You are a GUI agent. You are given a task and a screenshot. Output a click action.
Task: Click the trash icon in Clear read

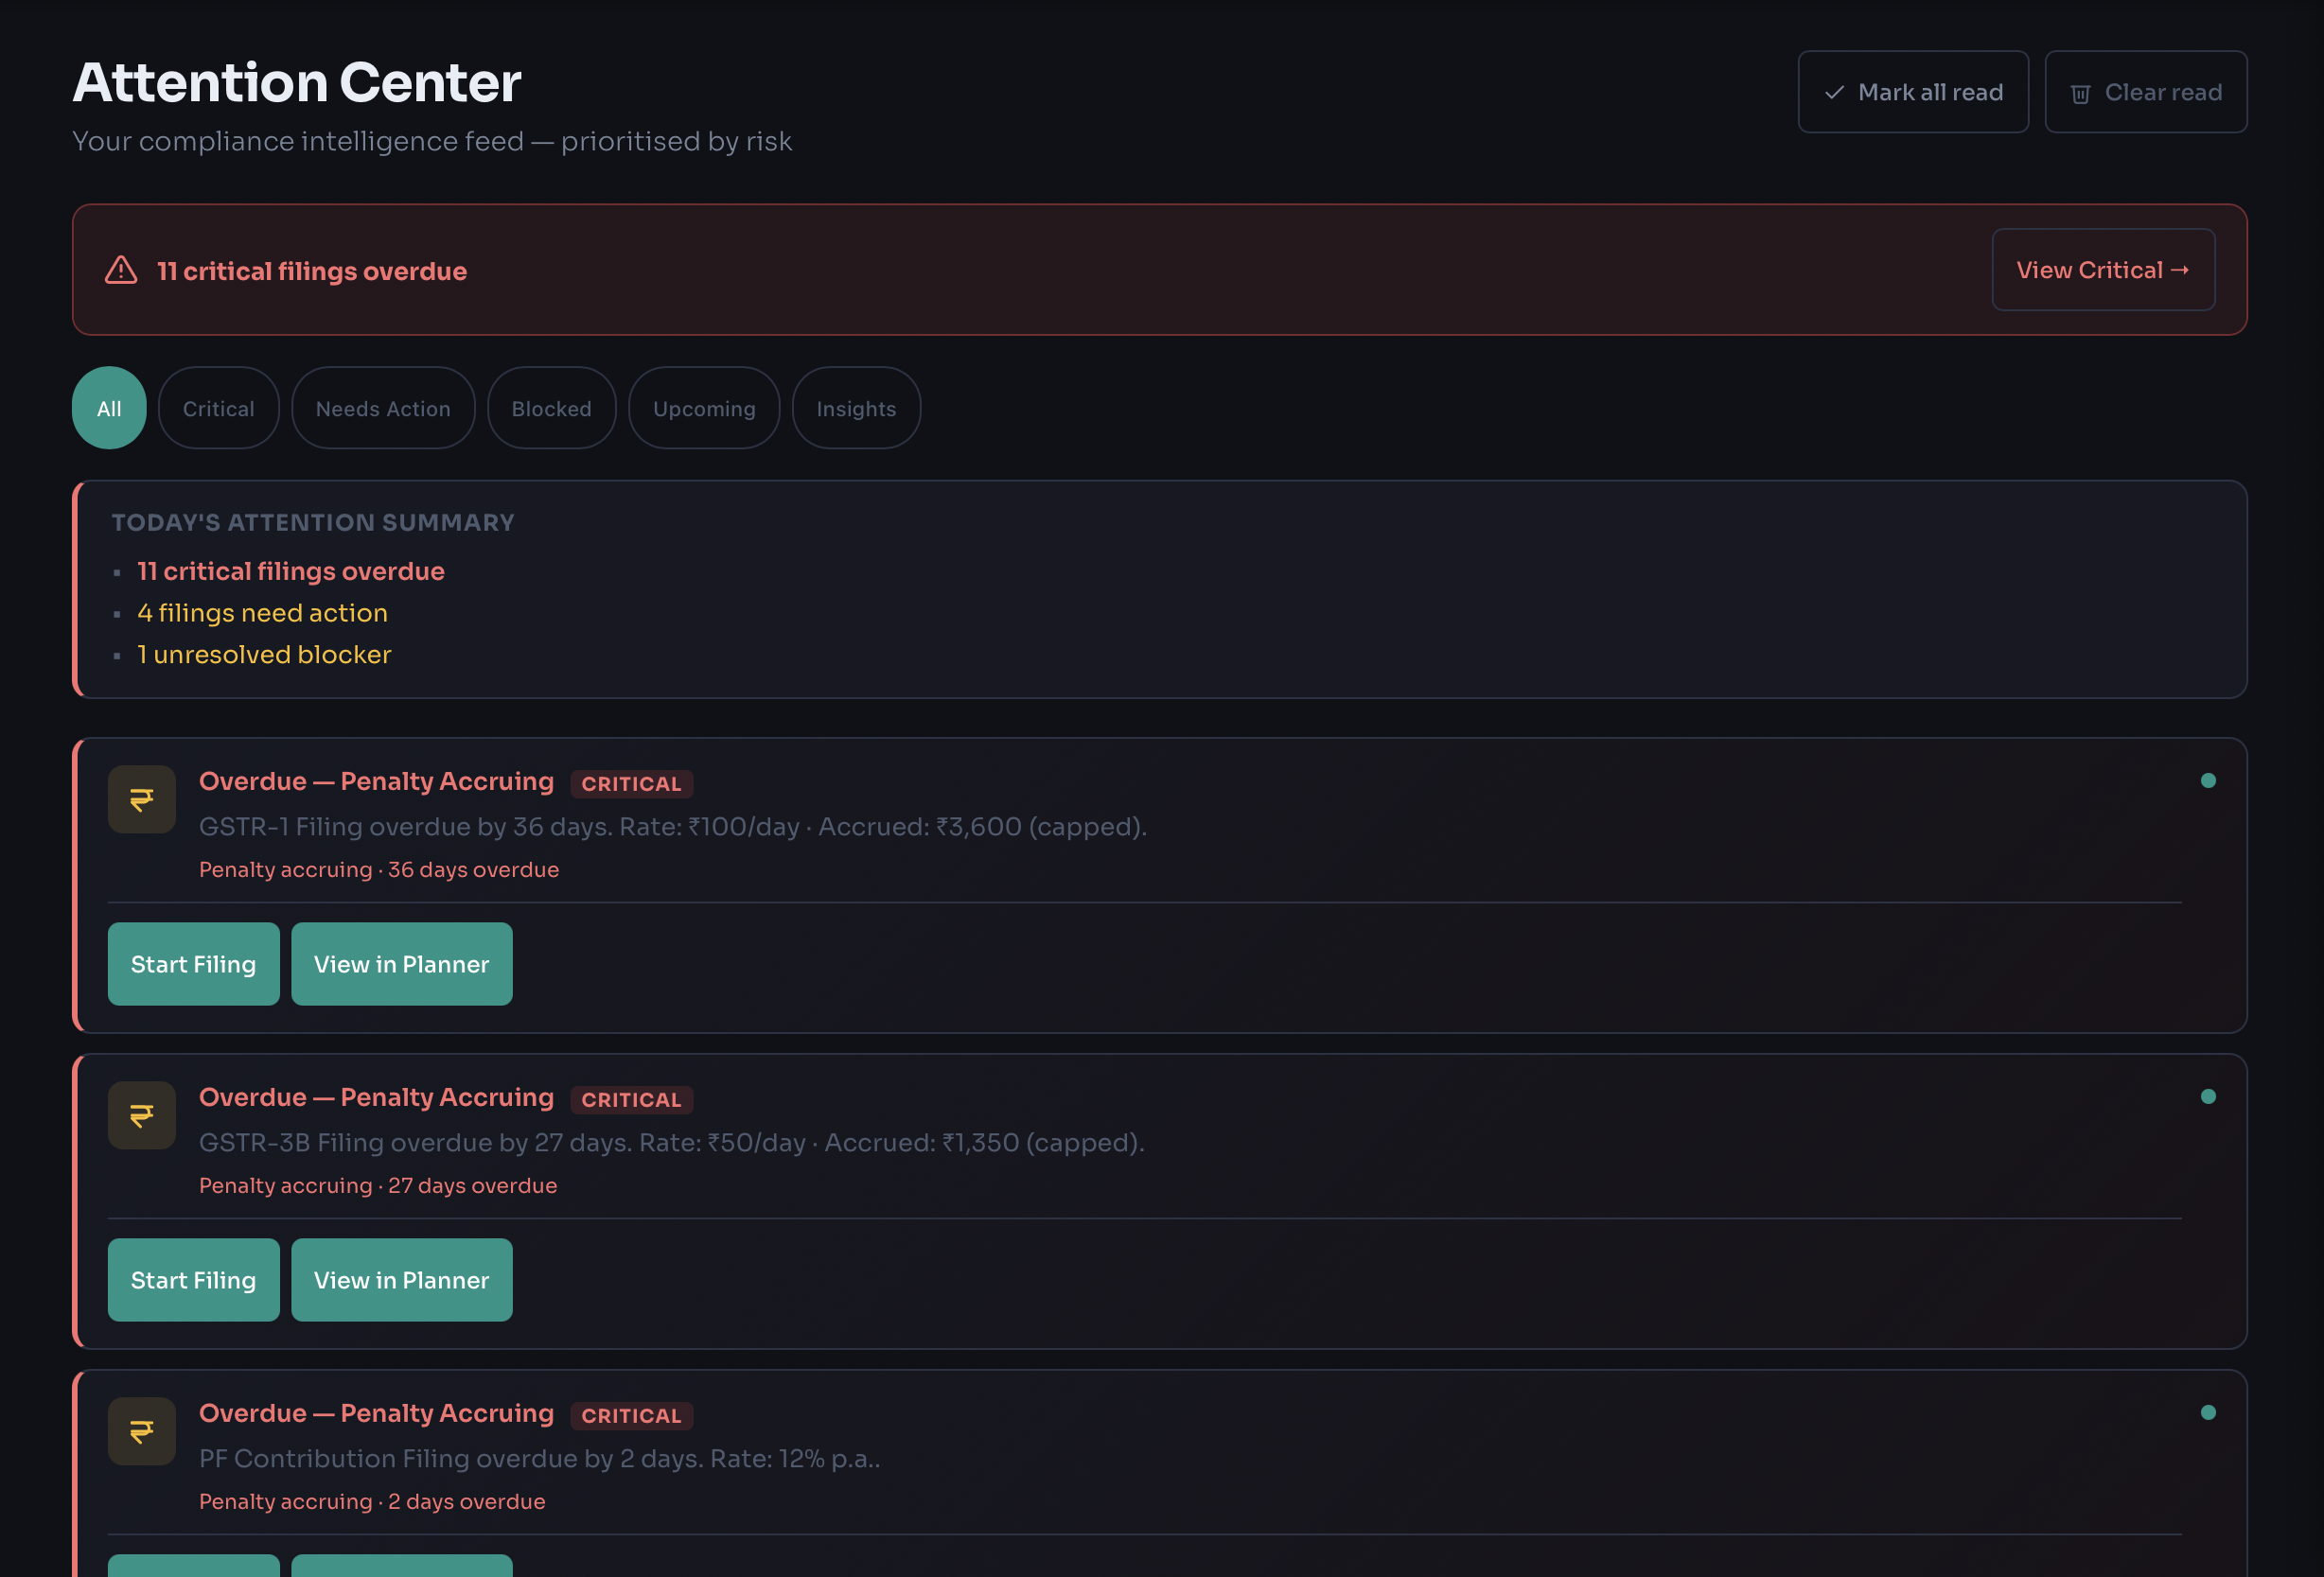click(2080, 93)
